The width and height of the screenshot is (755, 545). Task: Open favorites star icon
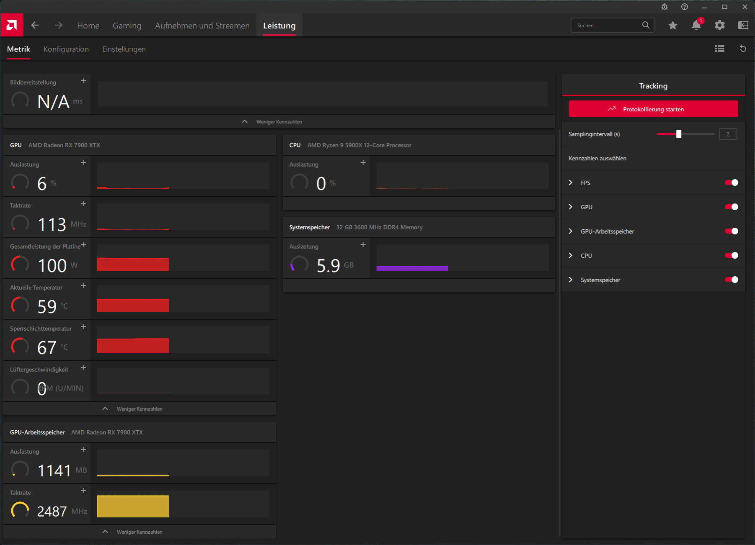click(x=673, y=26)
